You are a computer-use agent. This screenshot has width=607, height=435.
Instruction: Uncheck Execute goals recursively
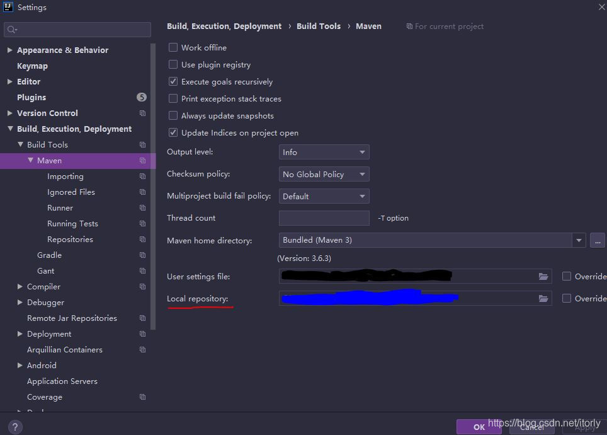pos(173,81)
